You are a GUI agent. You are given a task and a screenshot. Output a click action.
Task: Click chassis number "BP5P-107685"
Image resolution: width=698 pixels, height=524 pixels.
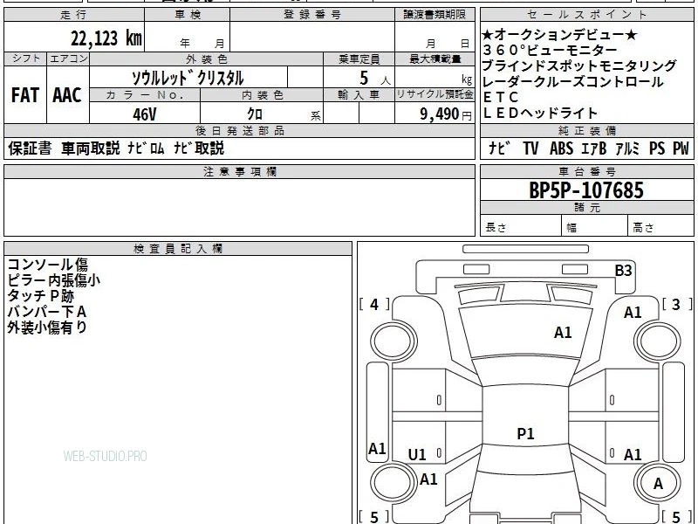pos(586,190)
